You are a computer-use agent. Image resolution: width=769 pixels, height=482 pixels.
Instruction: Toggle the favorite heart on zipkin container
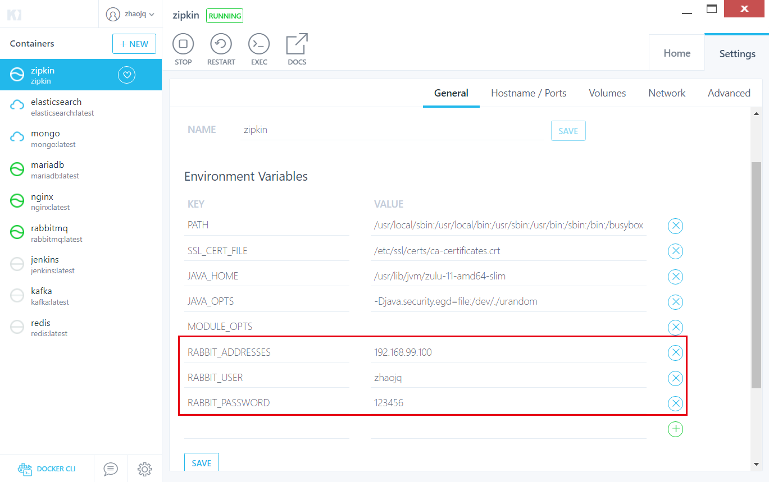pyautogui.click(x=126, y=75)
